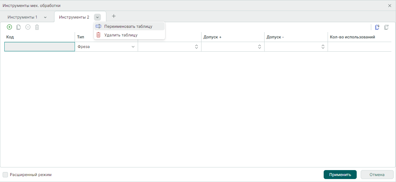
Task: Expand the Инструменты 1 tab menu arrow
Action: pyautogui.click(x=45, y=17)
